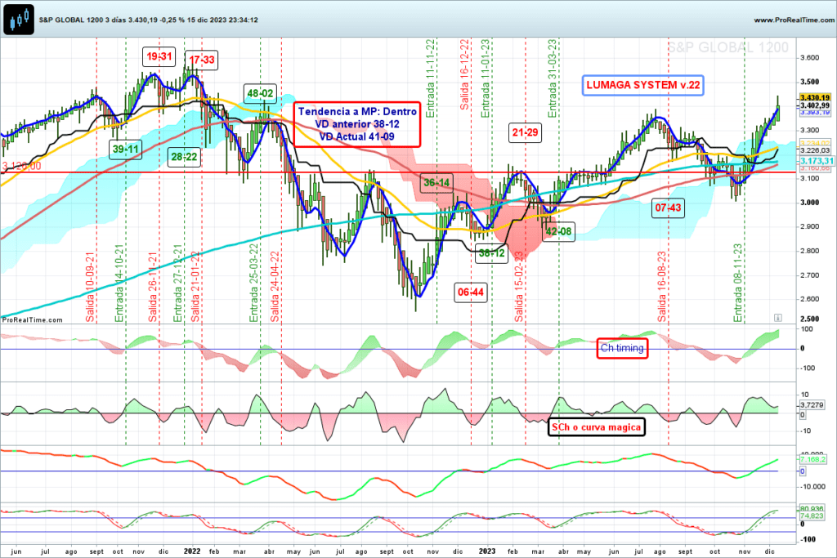Click the 'Salida 10-09-21' vertical marker label
This screenshot has height=558, width=837.
[90, 288]
